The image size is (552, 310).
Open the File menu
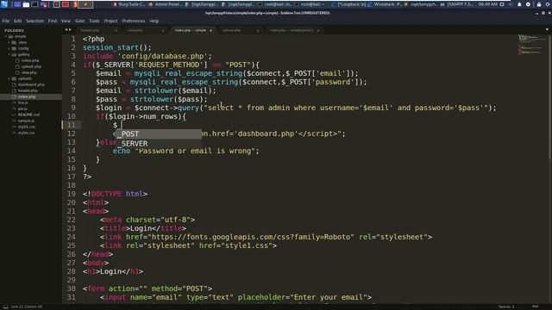coord(6,21)
